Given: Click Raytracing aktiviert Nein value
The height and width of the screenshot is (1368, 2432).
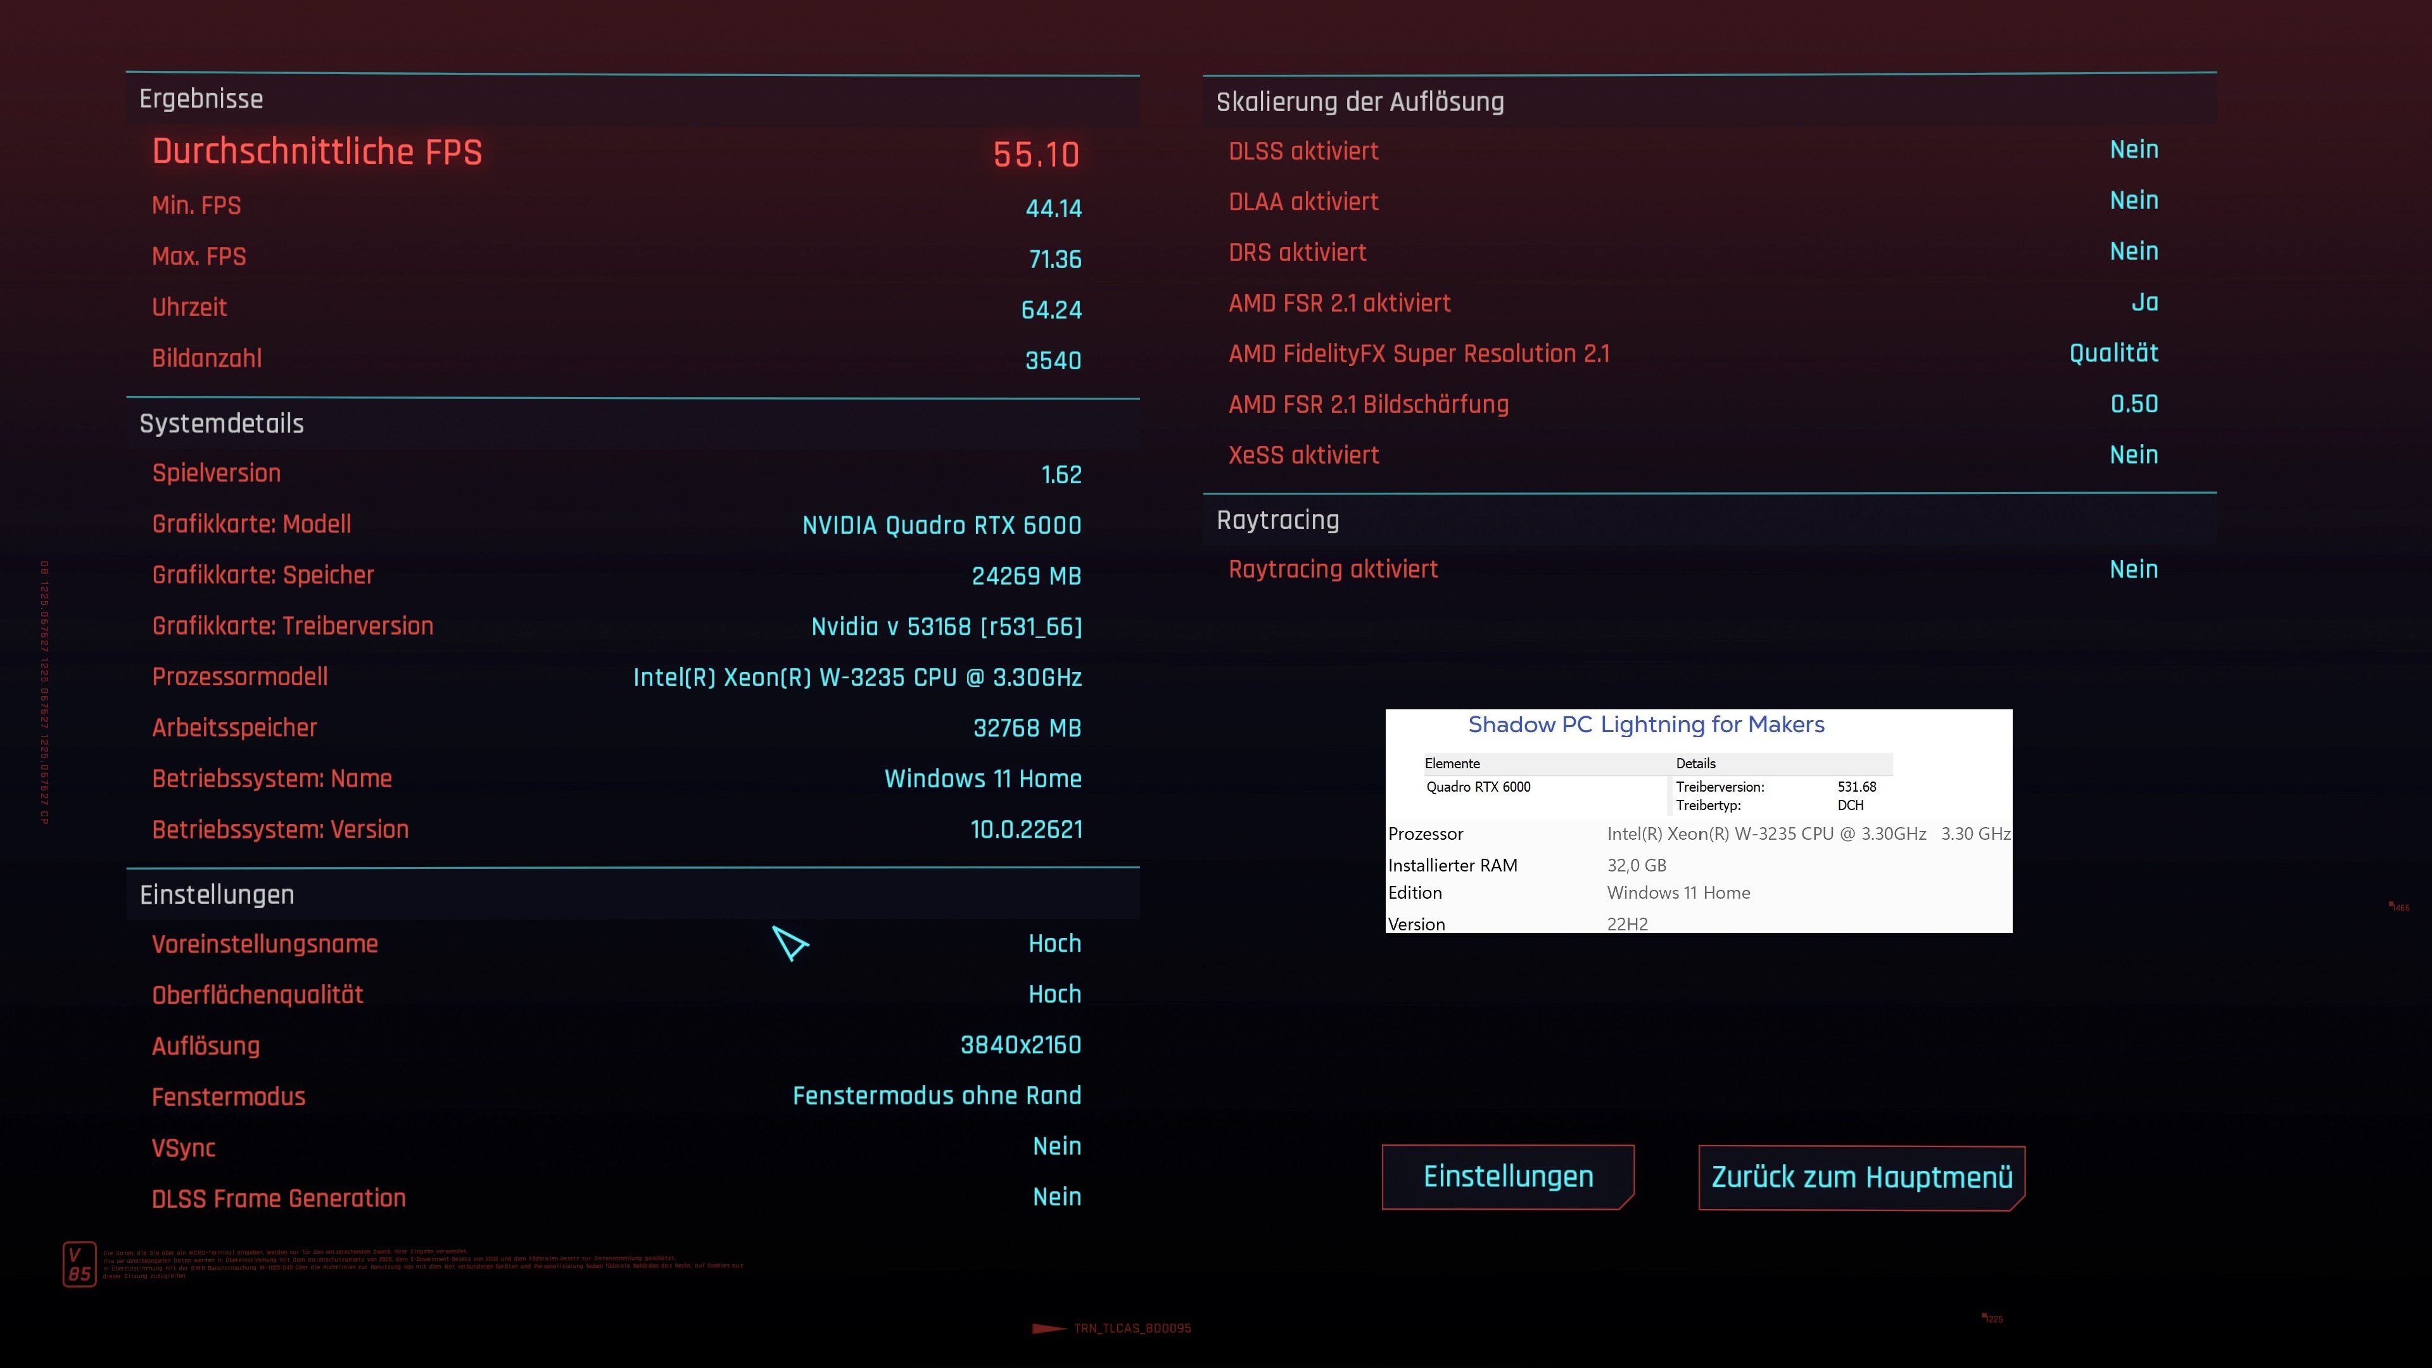Looking at the screenshot, I should [x=2132, y=569].
